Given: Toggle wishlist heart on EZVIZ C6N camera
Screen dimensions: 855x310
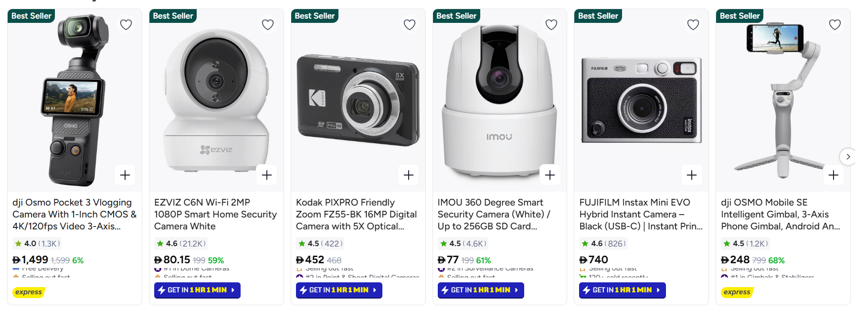Looking at the screenshot, I should coord(268,25).
